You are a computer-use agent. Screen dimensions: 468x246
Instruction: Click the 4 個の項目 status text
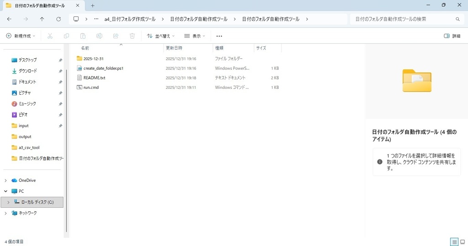(x=14, y=242)
